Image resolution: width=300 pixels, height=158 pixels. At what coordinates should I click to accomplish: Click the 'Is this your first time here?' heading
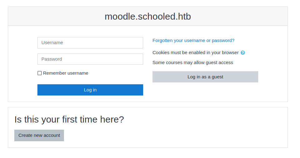point(69,119)
